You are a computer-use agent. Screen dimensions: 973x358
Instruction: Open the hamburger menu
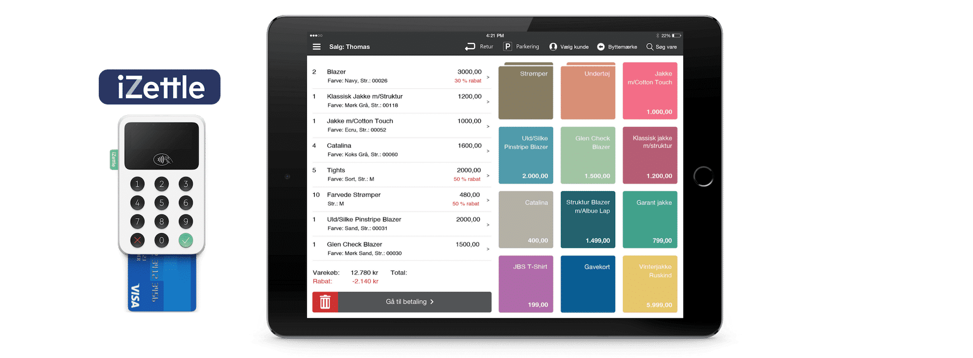tap(317, 47)
